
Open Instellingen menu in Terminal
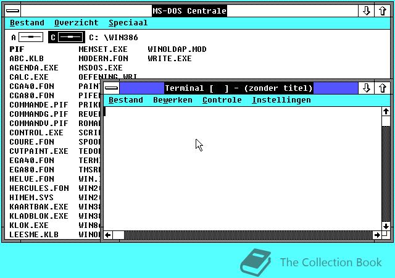click(281, 100)
